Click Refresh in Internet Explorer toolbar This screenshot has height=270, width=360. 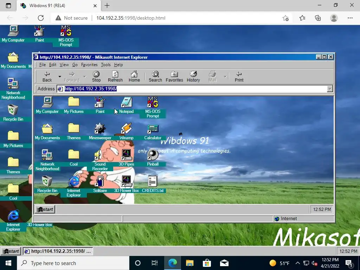point(115,77)
